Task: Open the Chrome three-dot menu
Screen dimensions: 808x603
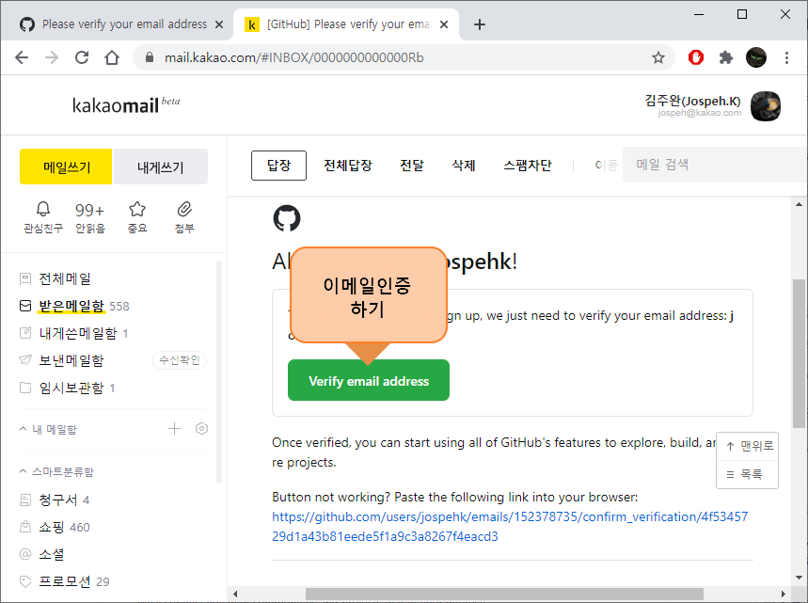Action: [786, 57]
